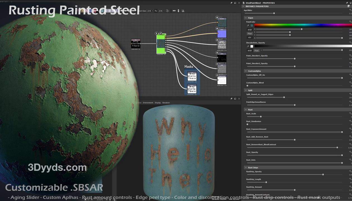Toggle Float mode for DiscolorDots_Opacity

256,51
